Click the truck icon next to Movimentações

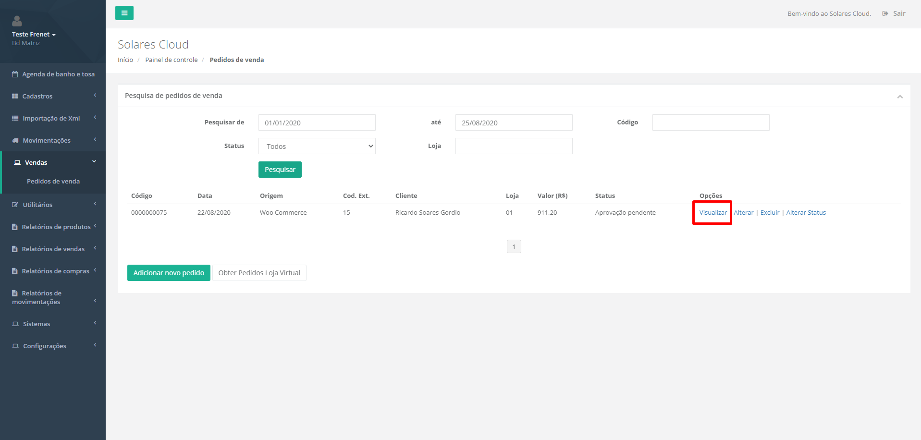click(x=15, y=141)
